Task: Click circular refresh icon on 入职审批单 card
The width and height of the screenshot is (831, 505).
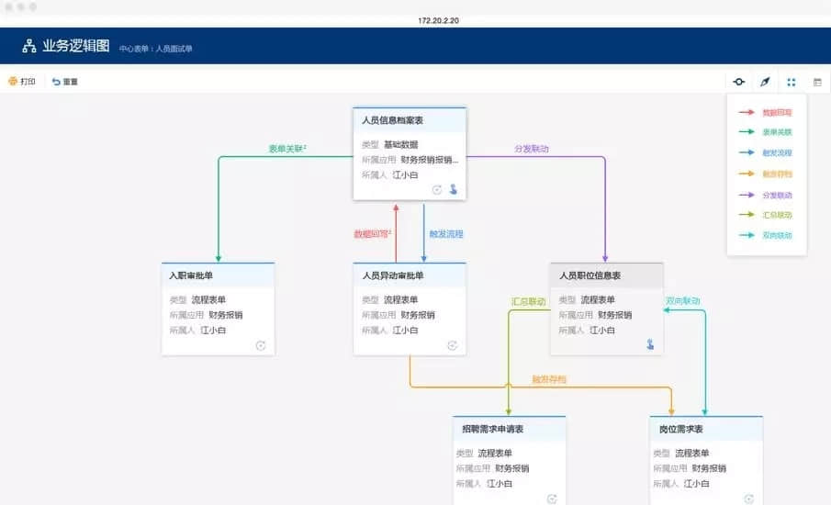Action: pyautogui.click(x=261, y=345)
